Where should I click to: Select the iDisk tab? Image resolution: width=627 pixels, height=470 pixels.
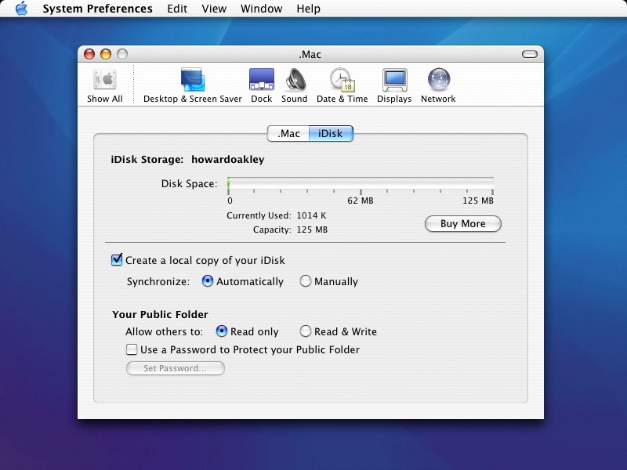pos(331,133)
